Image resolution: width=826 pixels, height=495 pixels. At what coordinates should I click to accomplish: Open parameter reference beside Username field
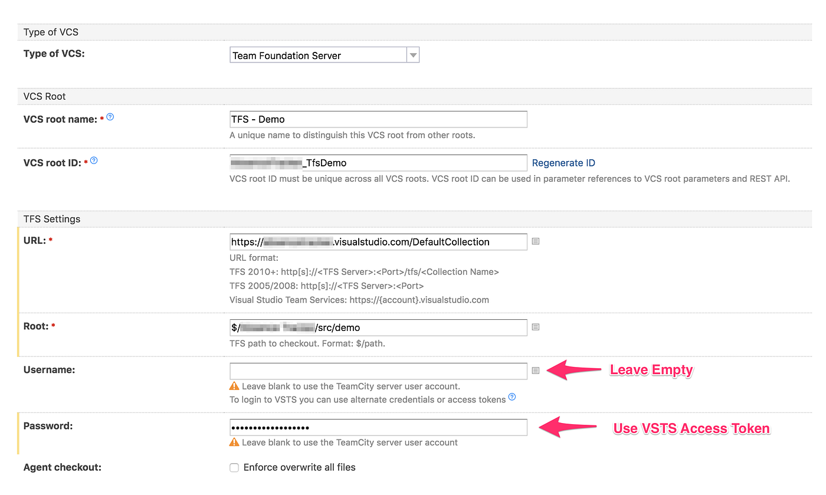pos(535,370)
